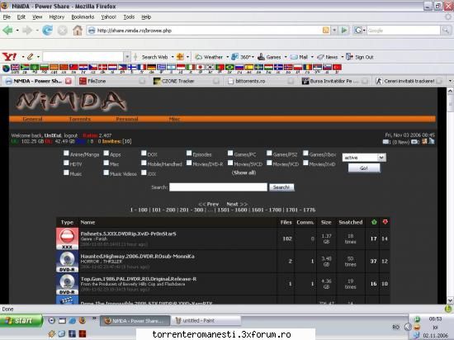Image resolution: width=454 pixels, height=340 pixels.
Task: Open the Bookmarks menu
Action: (83, 17)
